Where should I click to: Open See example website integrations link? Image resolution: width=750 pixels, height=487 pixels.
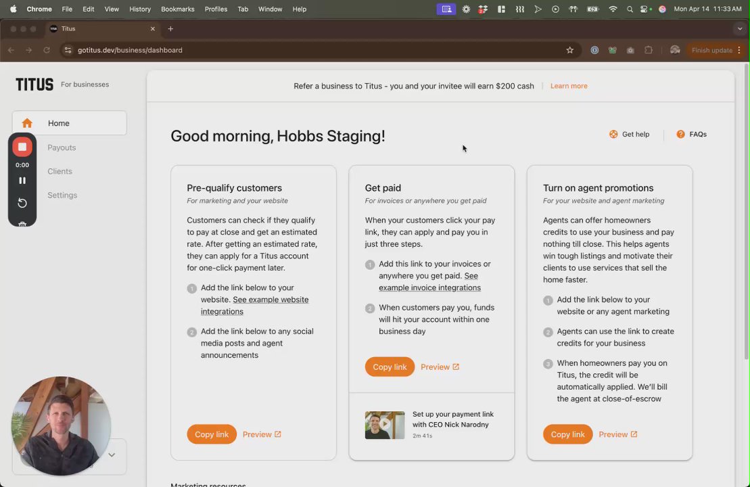coord(254,305)
